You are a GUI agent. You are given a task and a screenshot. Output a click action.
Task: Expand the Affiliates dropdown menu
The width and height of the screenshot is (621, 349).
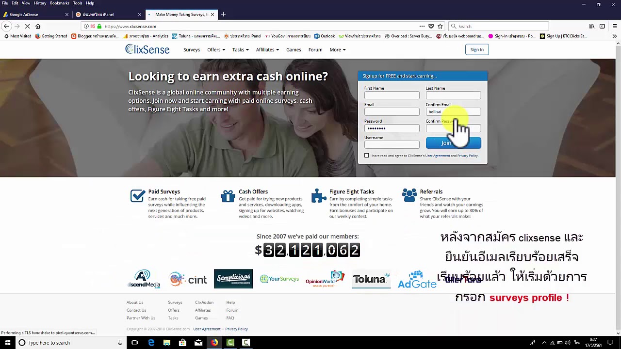pos(267,49)
